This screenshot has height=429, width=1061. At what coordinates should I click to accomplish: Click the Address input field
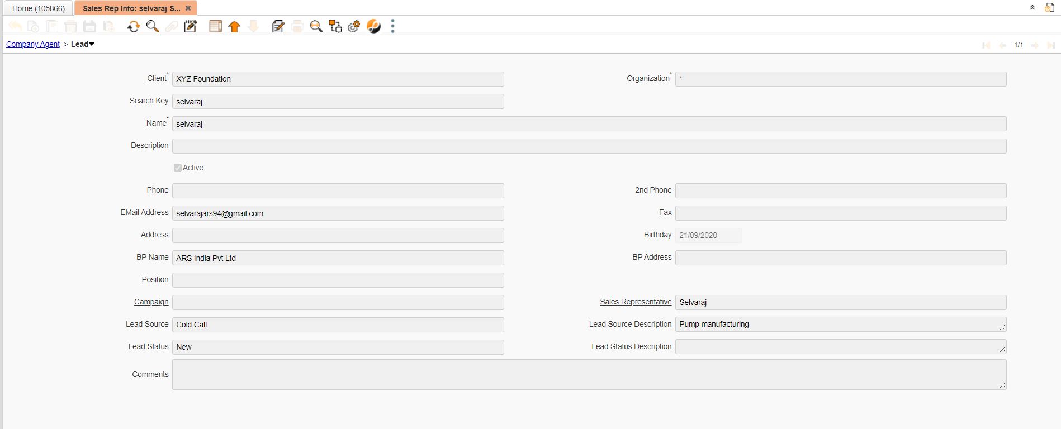(x=338, y=235)
